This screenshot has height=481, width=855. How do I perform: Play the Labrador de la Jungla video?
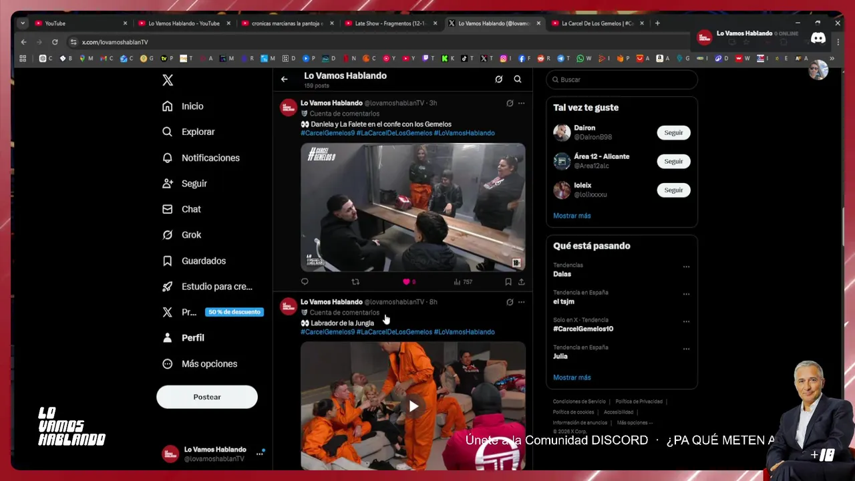(x=413, y=406)
